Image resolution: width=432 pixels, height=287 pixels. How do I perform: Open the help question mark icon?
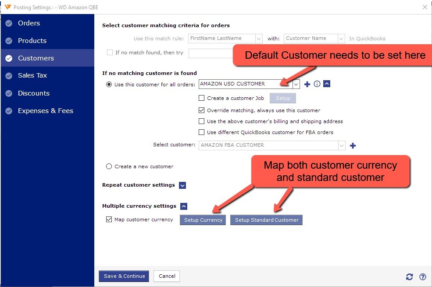coord(423,276)
